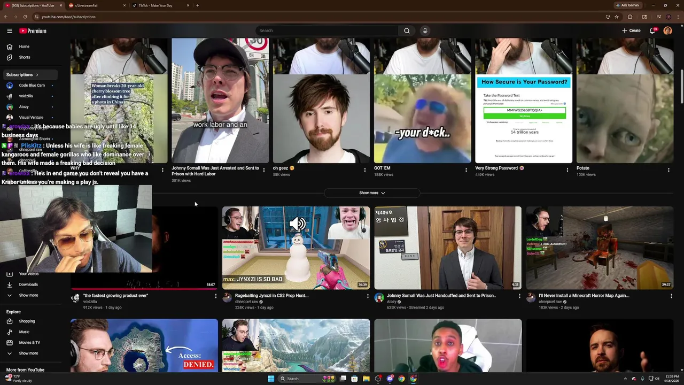Open 'I'll Never Install a Minecraft Horror Map' title
This screenshot has width=684, height=385.
click(584, 295)
